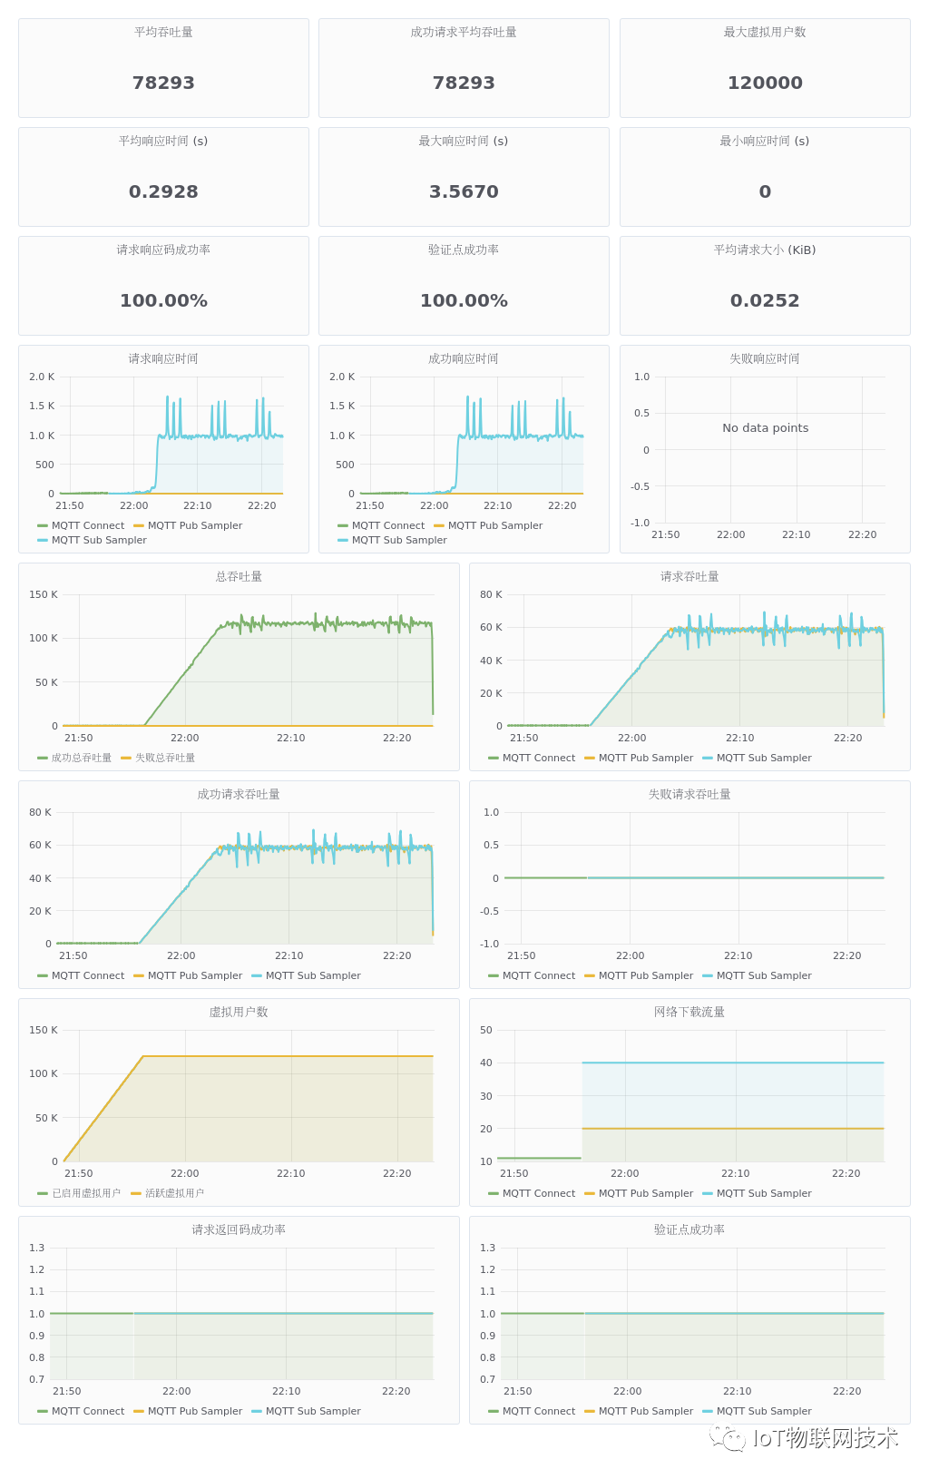
Task: Click the 120000 max virtual users value
Action: [765, 83]
